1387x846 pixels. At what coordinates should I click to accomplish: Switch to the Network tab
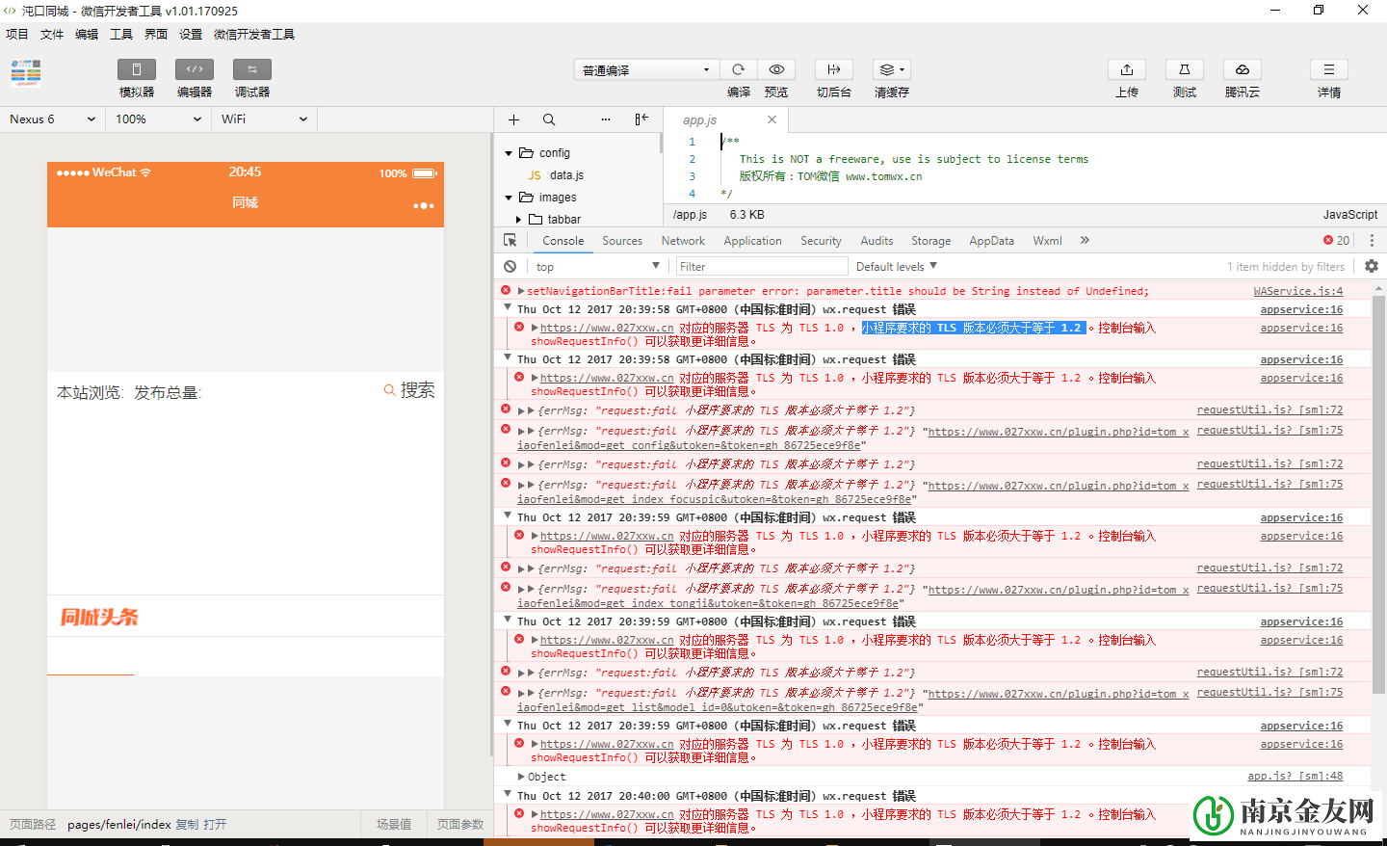tap(683, 241)
